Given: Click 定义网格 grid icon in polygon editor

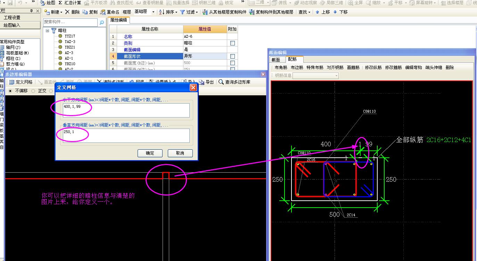Looking at the screenshot, I should pos(12,82).
